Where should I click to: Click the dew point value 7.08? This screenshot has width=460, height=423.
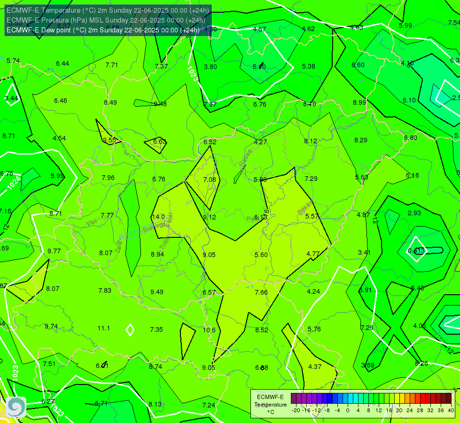[x=210, y=180]
